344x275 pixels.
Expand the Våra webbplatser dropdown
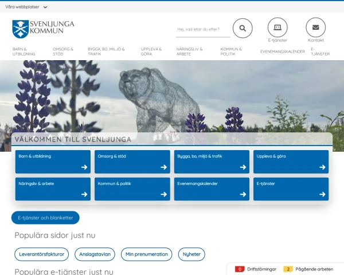click(26, 7)
